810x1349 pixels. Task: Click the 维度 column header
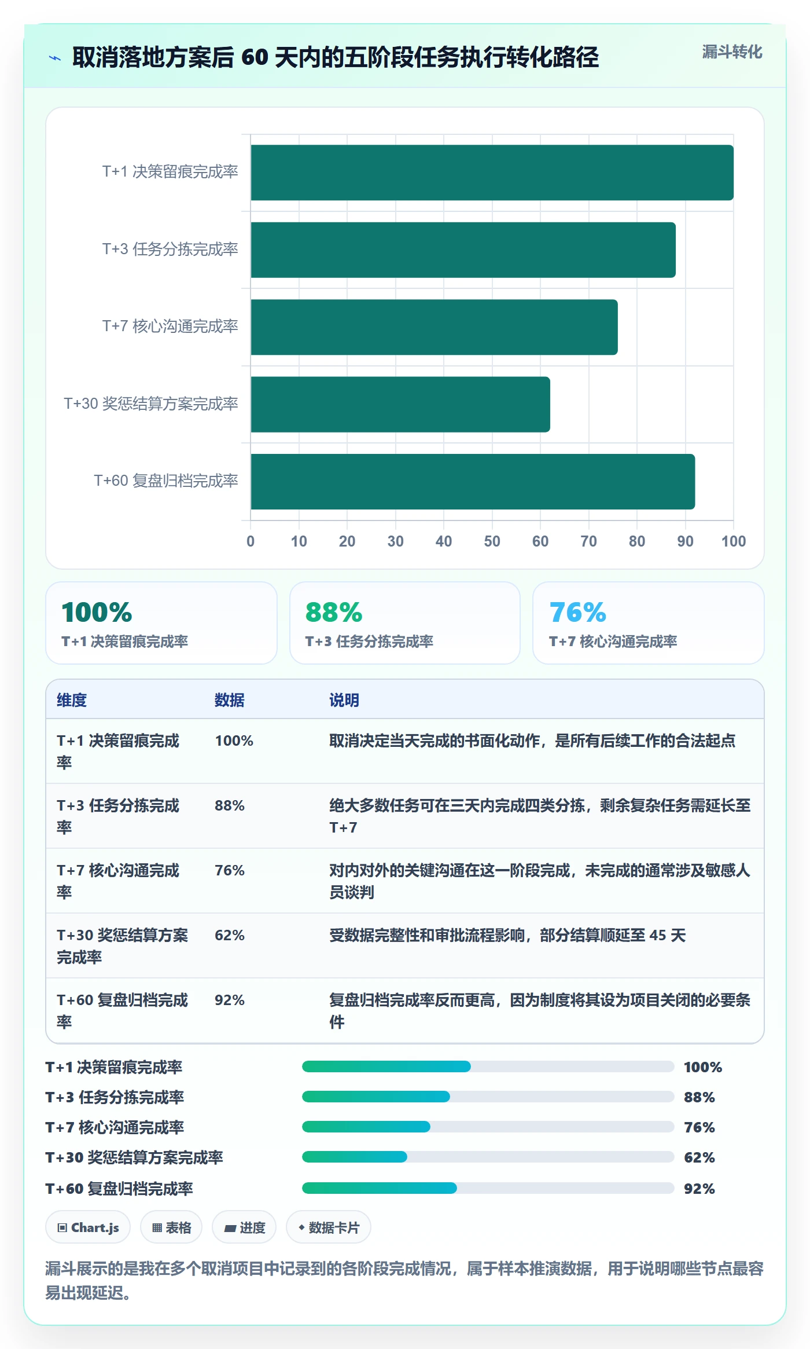pyautogui.click(x=72, y=700)
